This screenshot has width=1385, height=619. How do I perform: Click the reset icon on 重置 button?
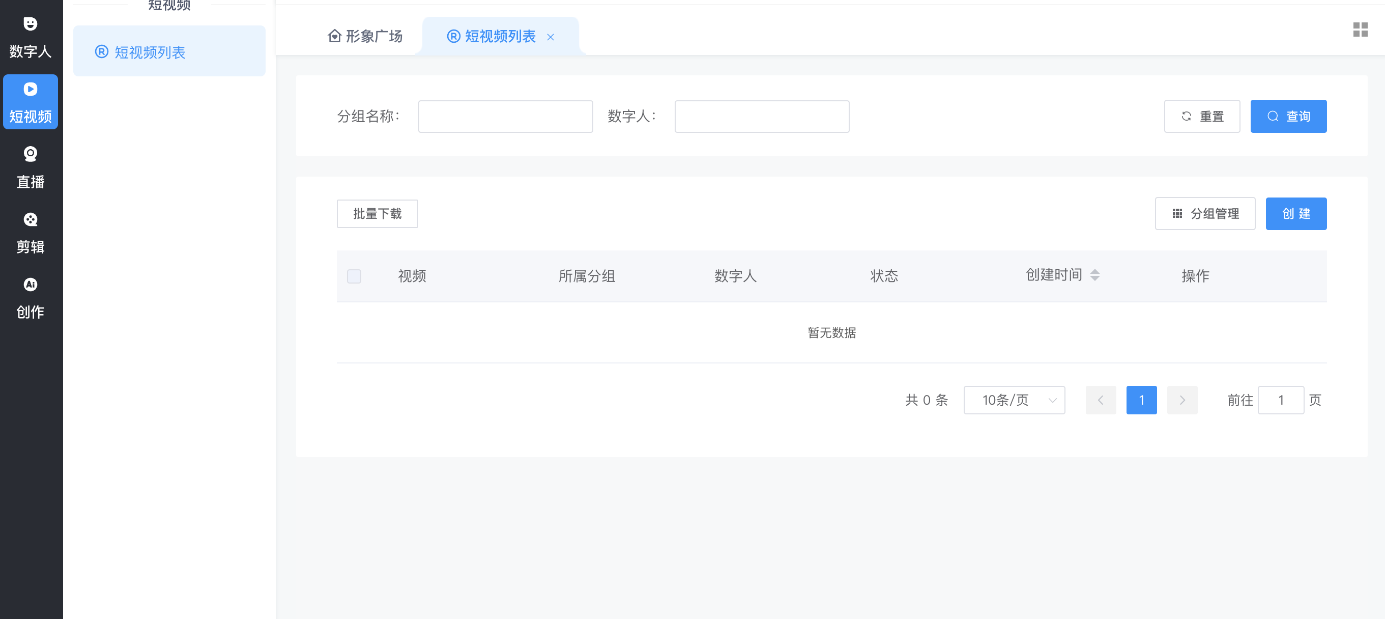[1187, 116]
